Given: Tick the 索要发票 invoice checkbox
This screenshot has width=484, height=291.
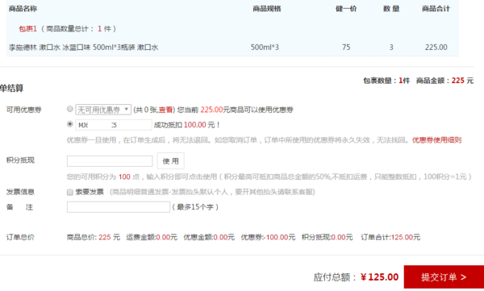Looking at the screenshot, I should click(x=70, y=192).
